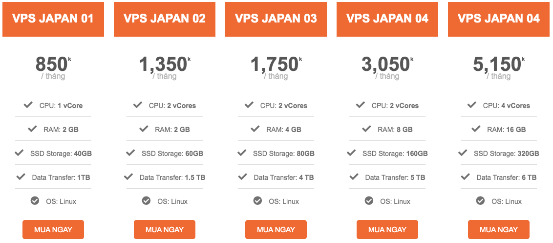The height and width of the screenshot is (243, 553).
Task: Click MUA NGAY under the 3,050k plan
Action: tap(387, 230)
